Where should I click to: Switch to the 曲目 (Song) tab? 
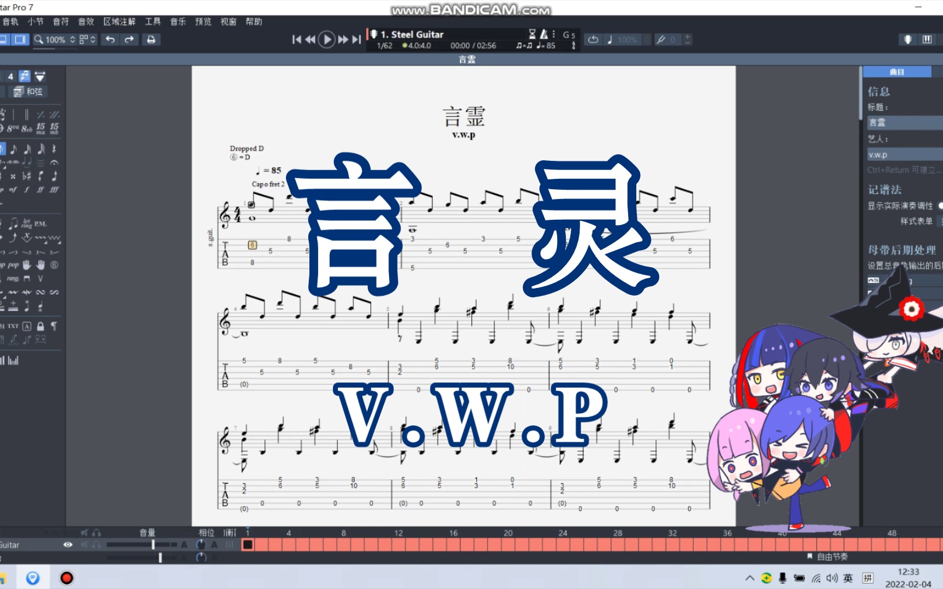tap(897, 72)
